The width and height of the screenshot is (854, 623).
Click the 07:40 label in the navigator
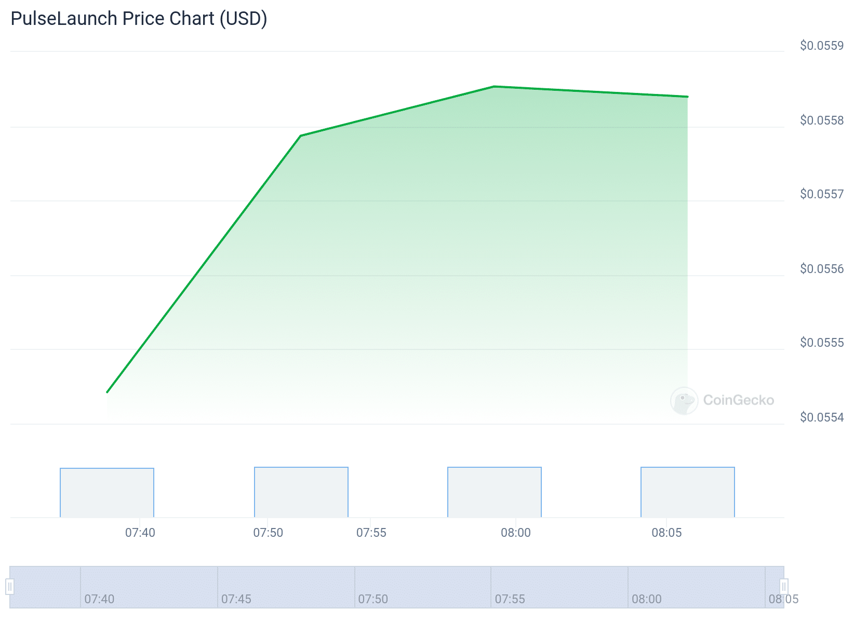pos(99,599)
